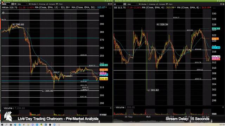Click the H: 326.34 high label on SE chart
The image size is (225, 126).
click(162, 24)
